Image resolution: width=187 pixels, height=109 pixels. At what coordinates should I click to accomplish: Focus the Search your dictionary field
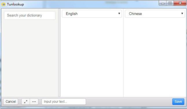30,15
